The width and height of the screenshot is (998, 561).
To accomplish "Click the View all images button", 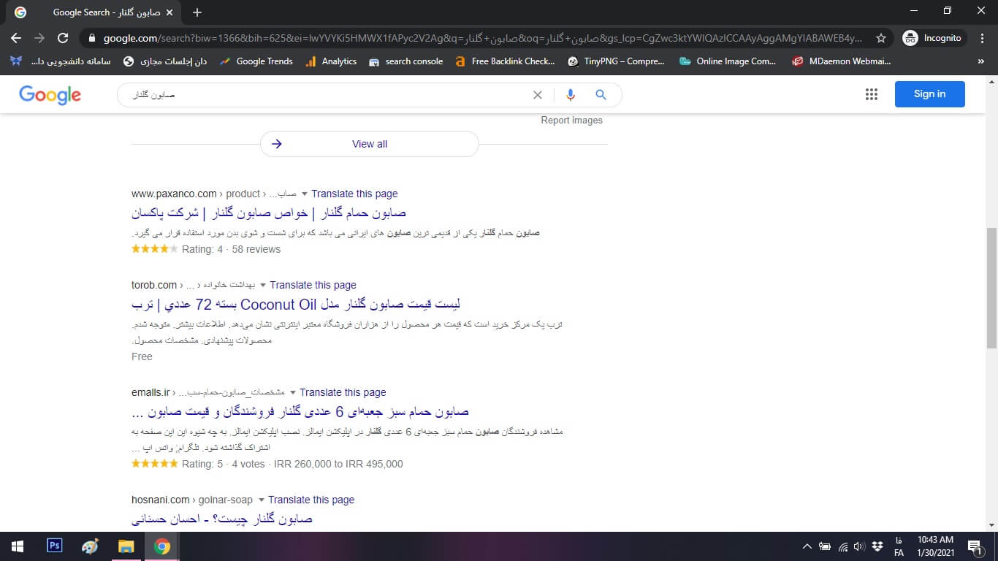I will coord(370,144).
